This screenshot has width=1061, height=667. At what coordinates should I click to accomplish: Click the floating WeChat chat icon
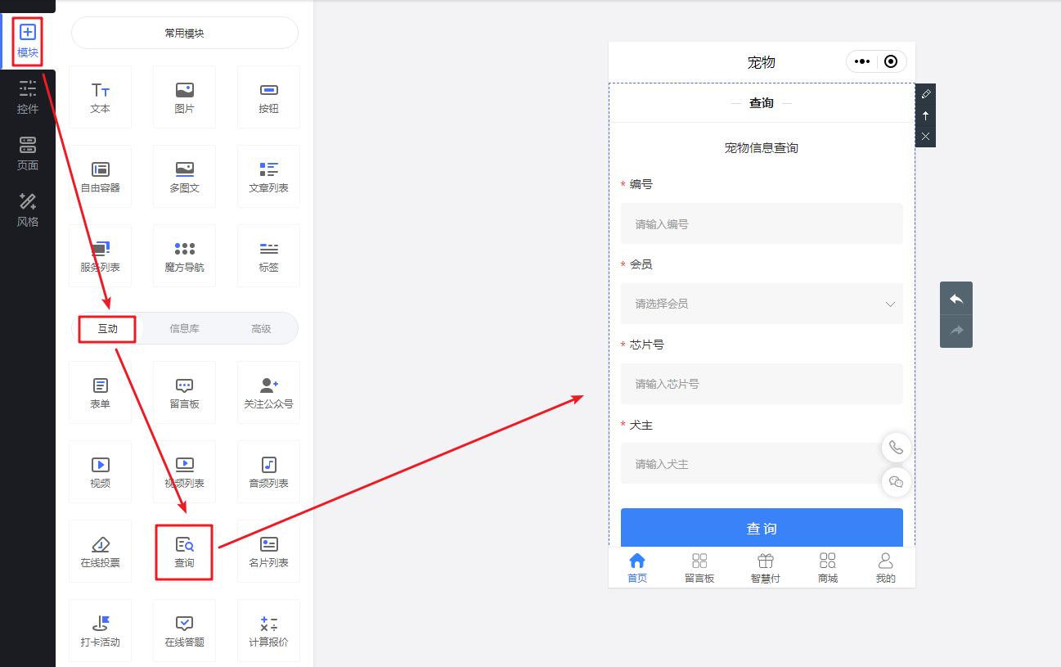[897, 482]
